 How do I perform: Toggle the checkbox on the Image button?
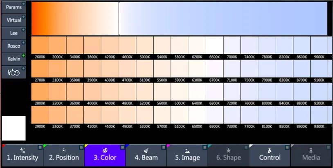pos(205,147)
